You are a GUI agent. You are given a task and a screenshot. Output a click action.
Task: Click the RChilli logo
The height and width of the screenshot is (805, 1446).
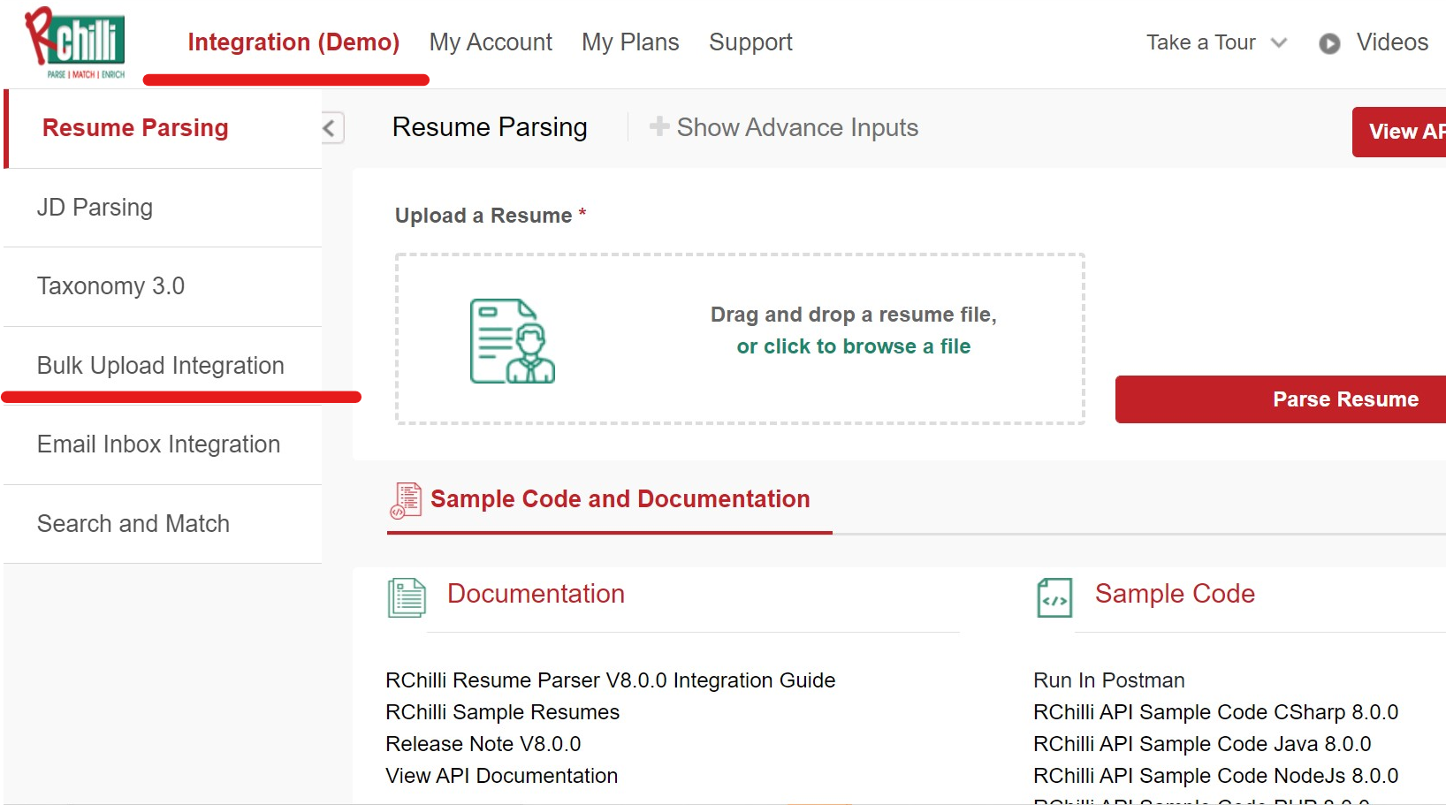click(75, 43)
